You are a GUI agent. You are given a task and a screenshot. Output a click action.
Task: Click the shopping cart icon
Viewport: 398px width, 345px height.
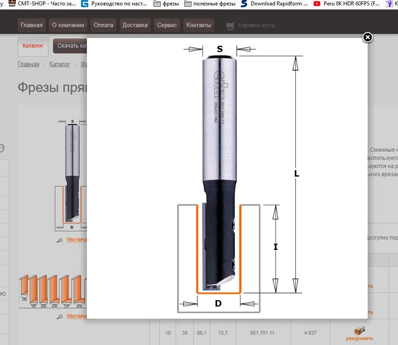coord(230,26)
